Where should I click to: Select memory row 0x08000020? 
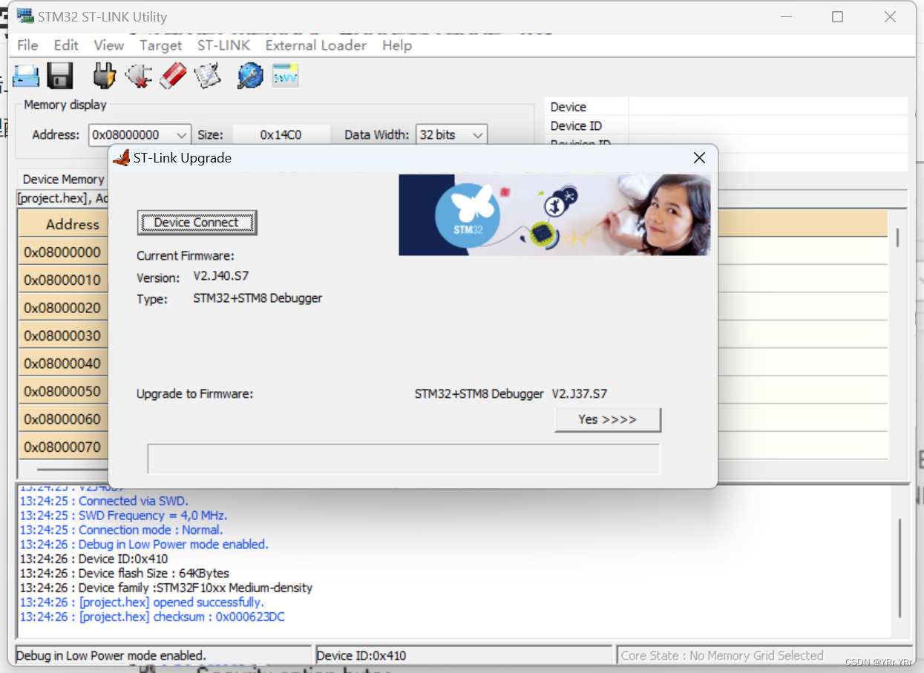pos(63,308)
